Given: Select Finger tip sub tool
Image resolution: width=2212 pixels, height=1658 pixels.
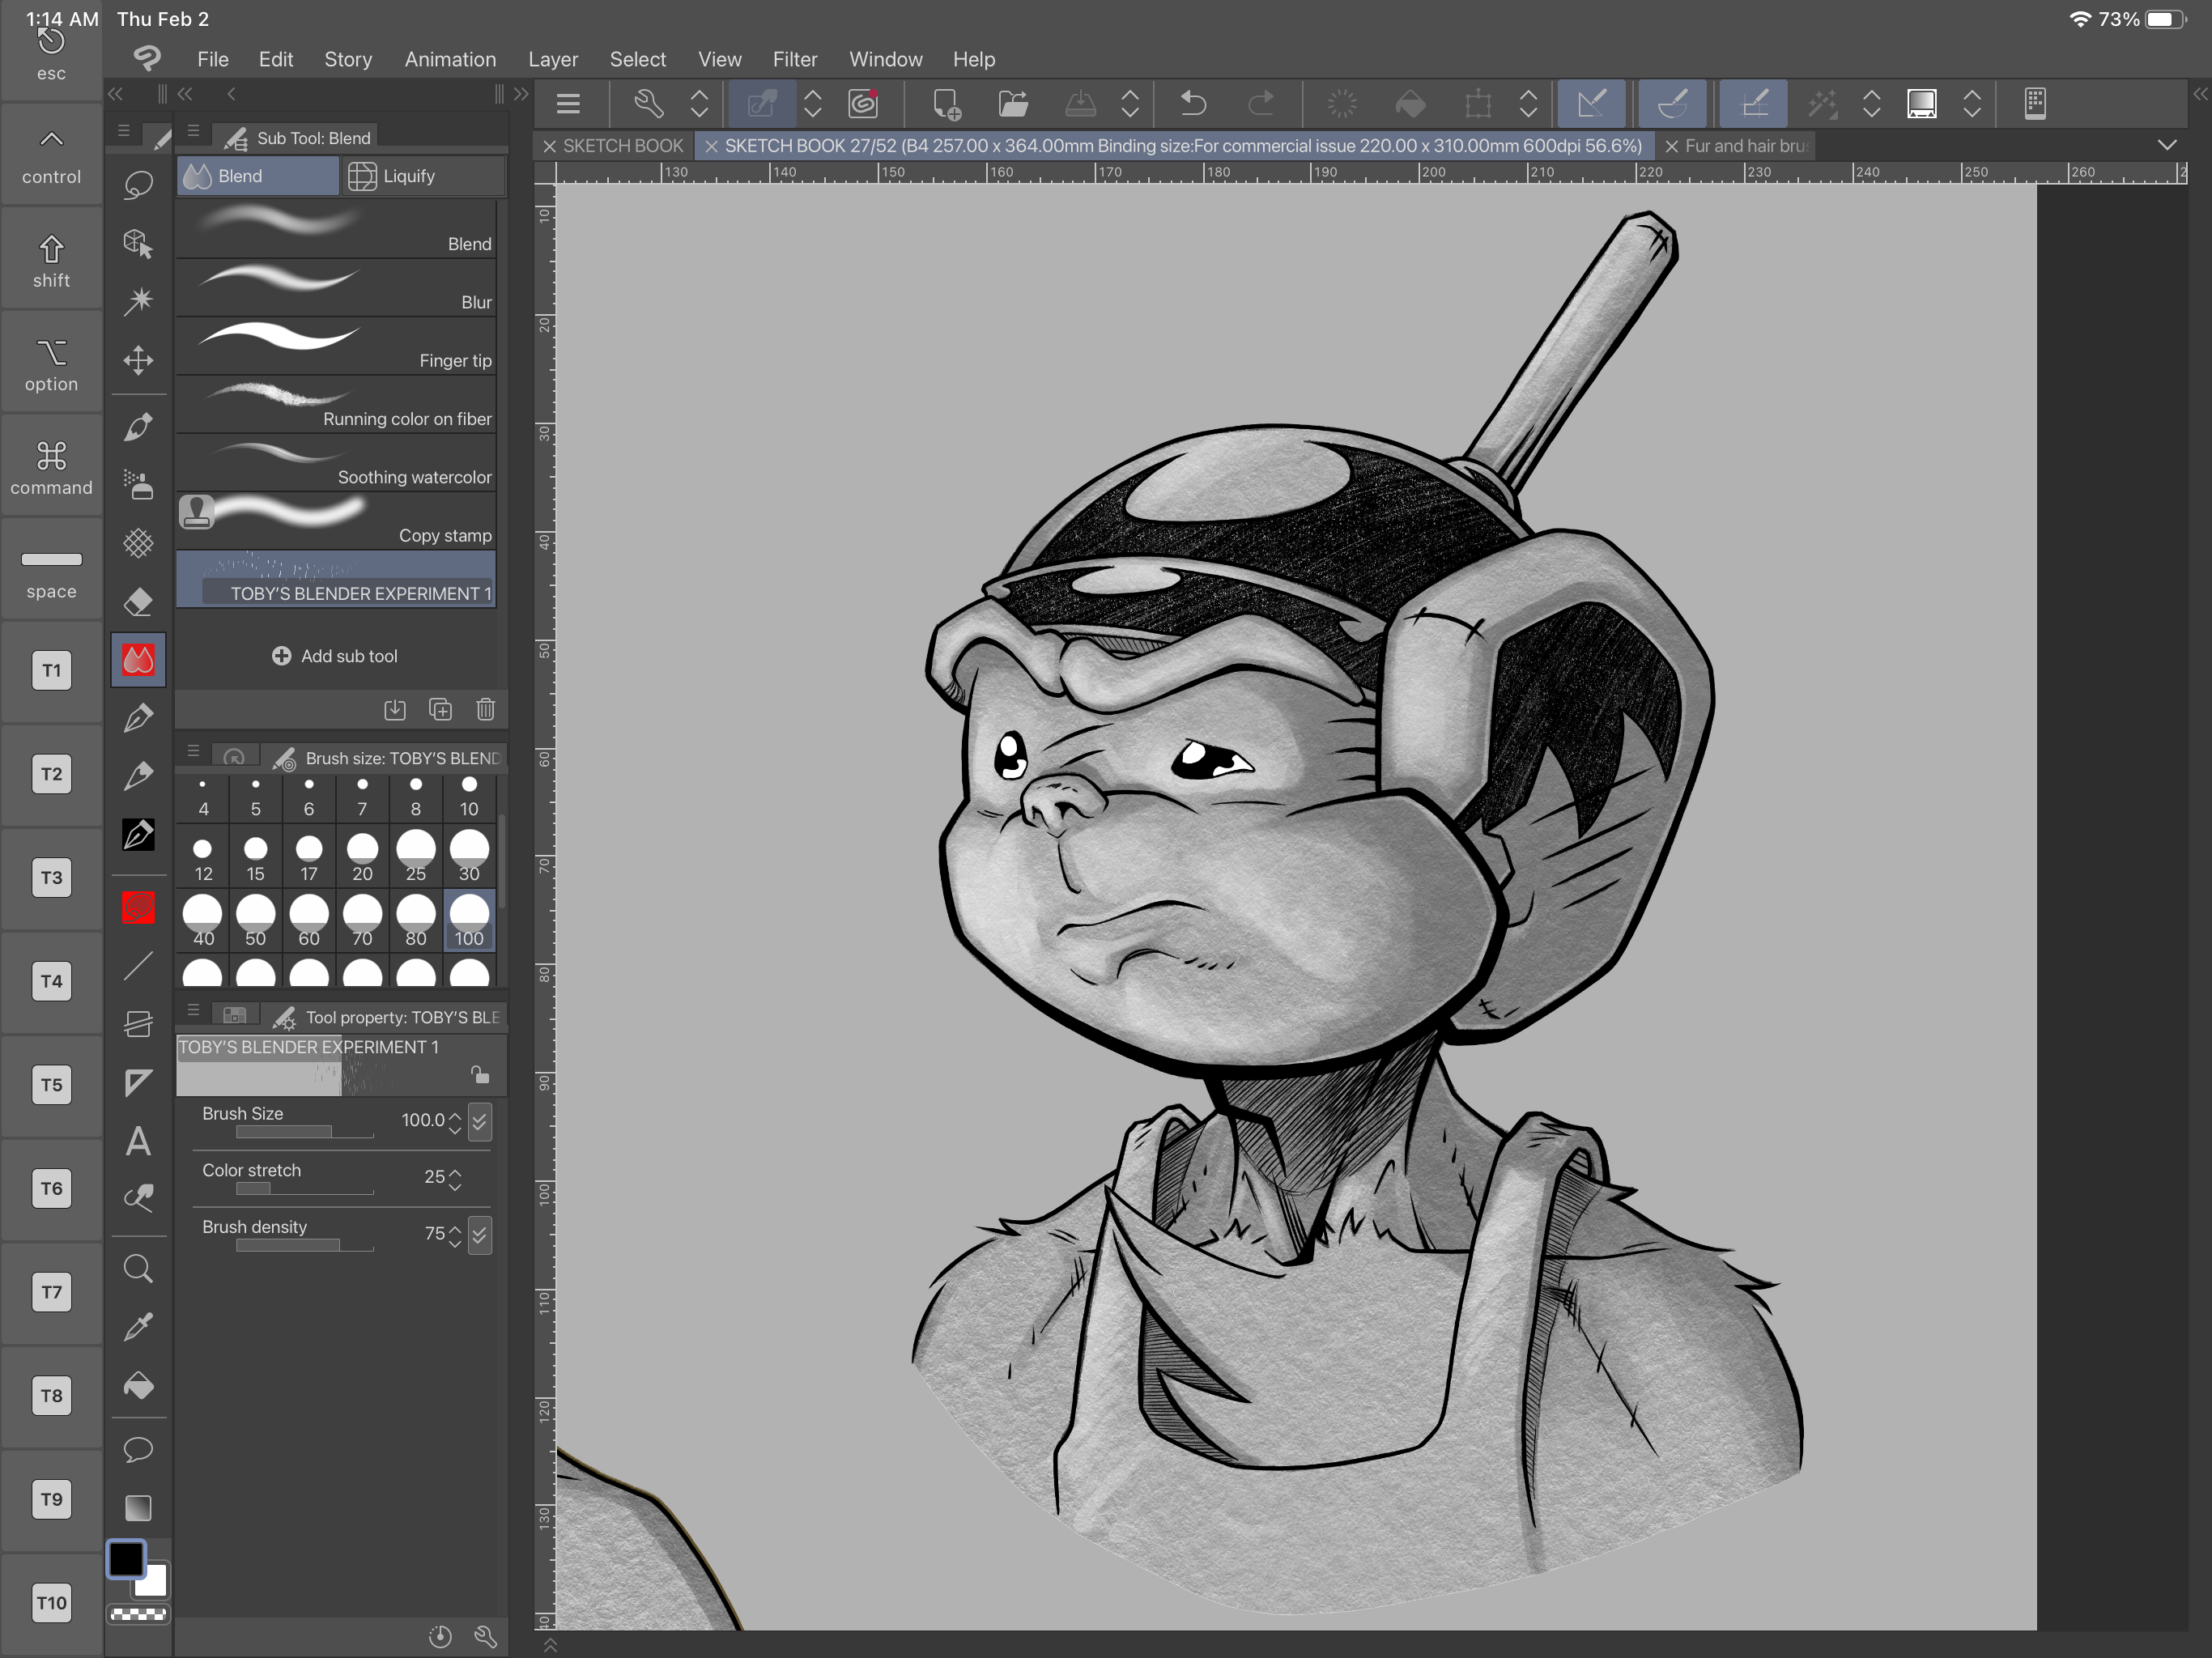Looking at the screenshot, I should (336, 346).
